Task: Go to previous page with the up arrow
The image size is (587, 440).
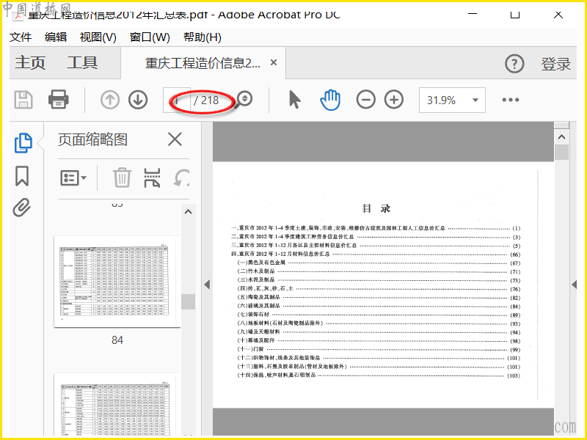Action: [x=109, y=100]
